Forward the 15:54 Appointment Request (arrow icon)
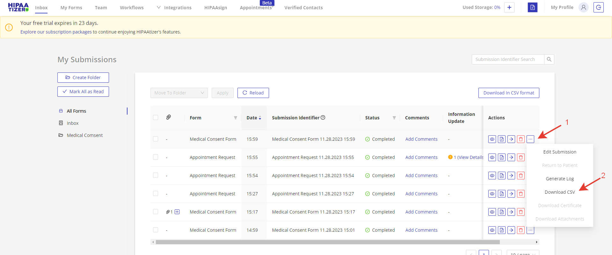The height and width of the screenshot is (255, 612). tap(511, 176)
